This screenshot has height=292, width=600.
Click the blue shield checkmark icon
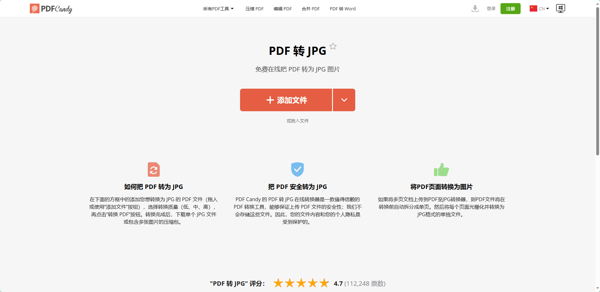click(297, 169)
